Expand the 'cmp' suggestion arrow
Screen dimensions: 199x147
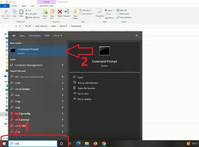coord(62,107)
